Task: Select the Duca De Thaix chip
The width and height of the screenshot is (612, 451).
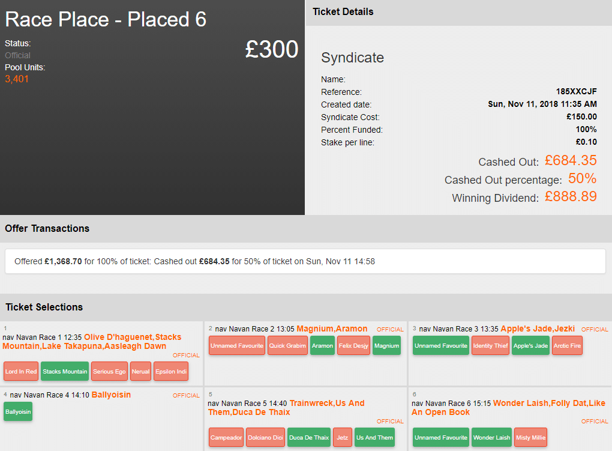Action: (309, 438)
